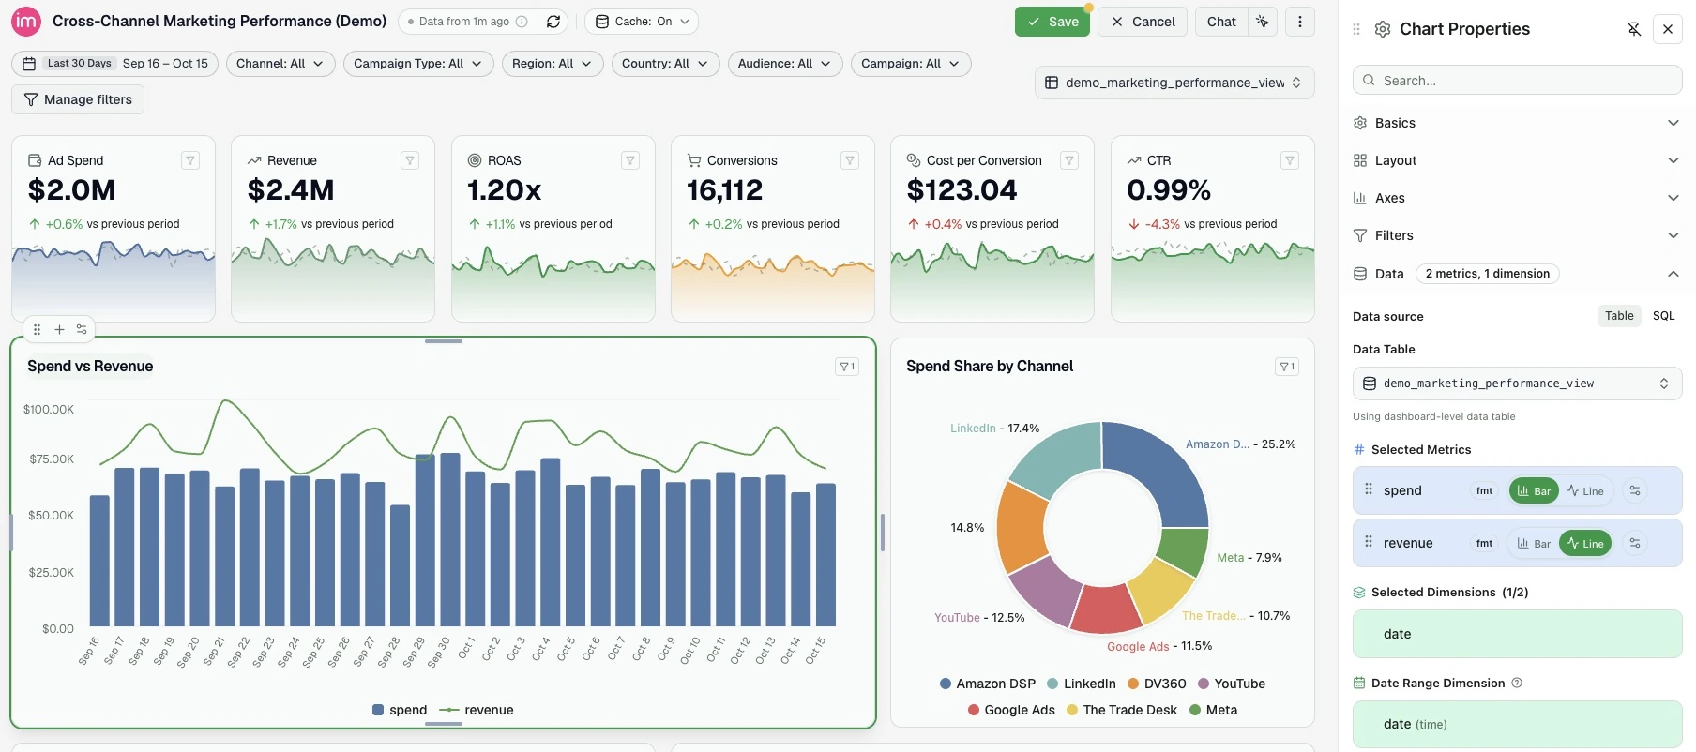Open Spend Share by Channel filter badge
This screenshot has width=1696, height=752.
[x=1287, y=367]
